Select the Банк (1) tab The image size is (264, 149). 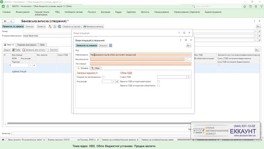pos(9,45)
